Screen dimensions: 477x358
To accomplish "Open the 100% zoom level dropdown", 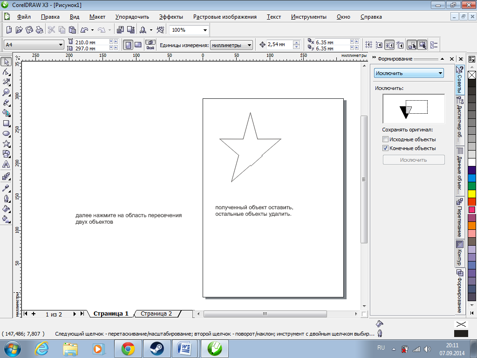I will pos(205,30).
